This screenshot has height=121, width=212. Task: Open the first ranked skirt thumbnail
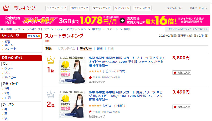coord(73,70)
